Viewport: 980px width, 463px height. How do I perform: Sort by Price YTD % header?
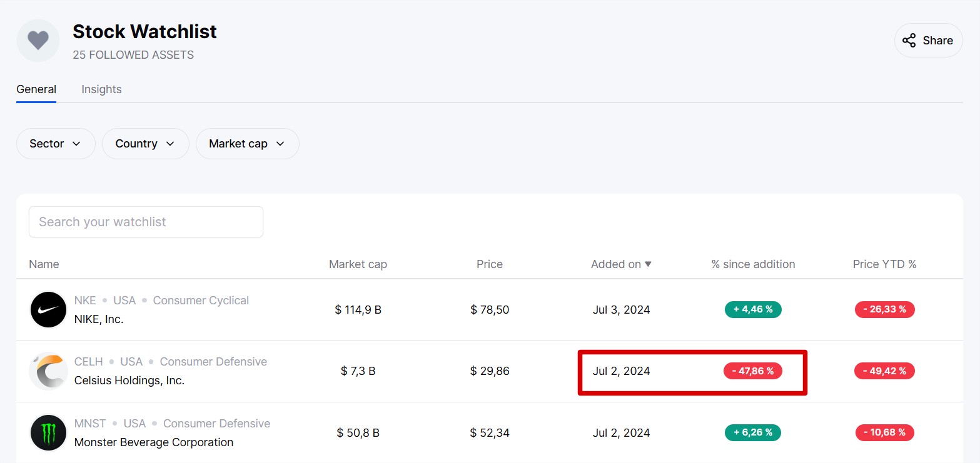884,264
